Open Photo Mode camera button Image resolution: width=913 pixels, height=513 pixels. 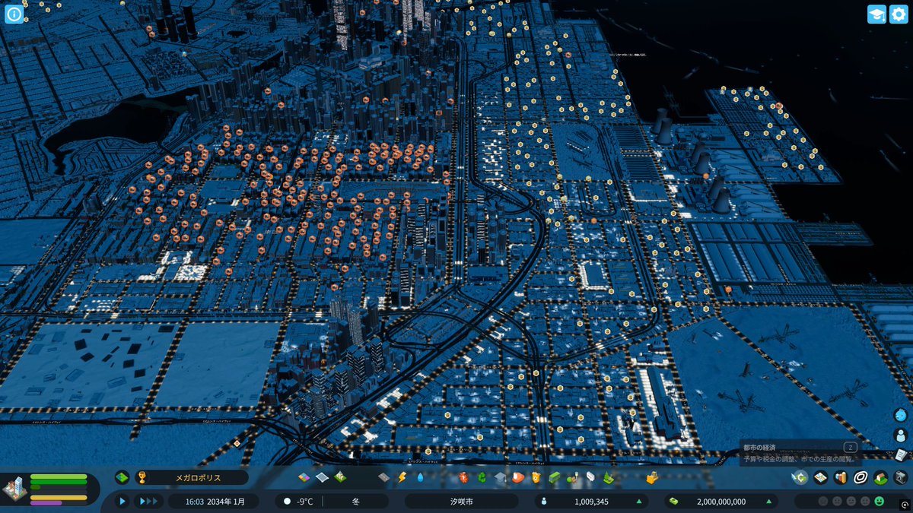coord(900,477)
